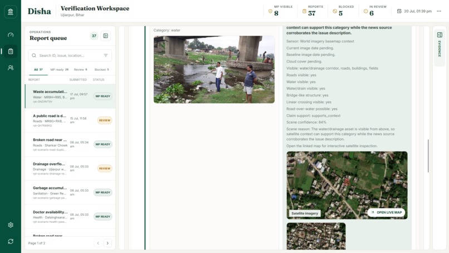The image size is (449, 253).
Task: Open settings gear in sidebar
Action: click(11, 225)
